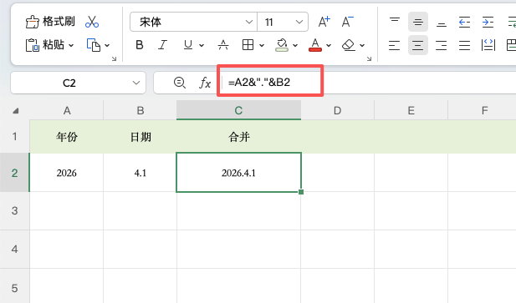Open the eraser clear options arrow
The height and width of the screenshot is (303, 516).
point(362,45)
